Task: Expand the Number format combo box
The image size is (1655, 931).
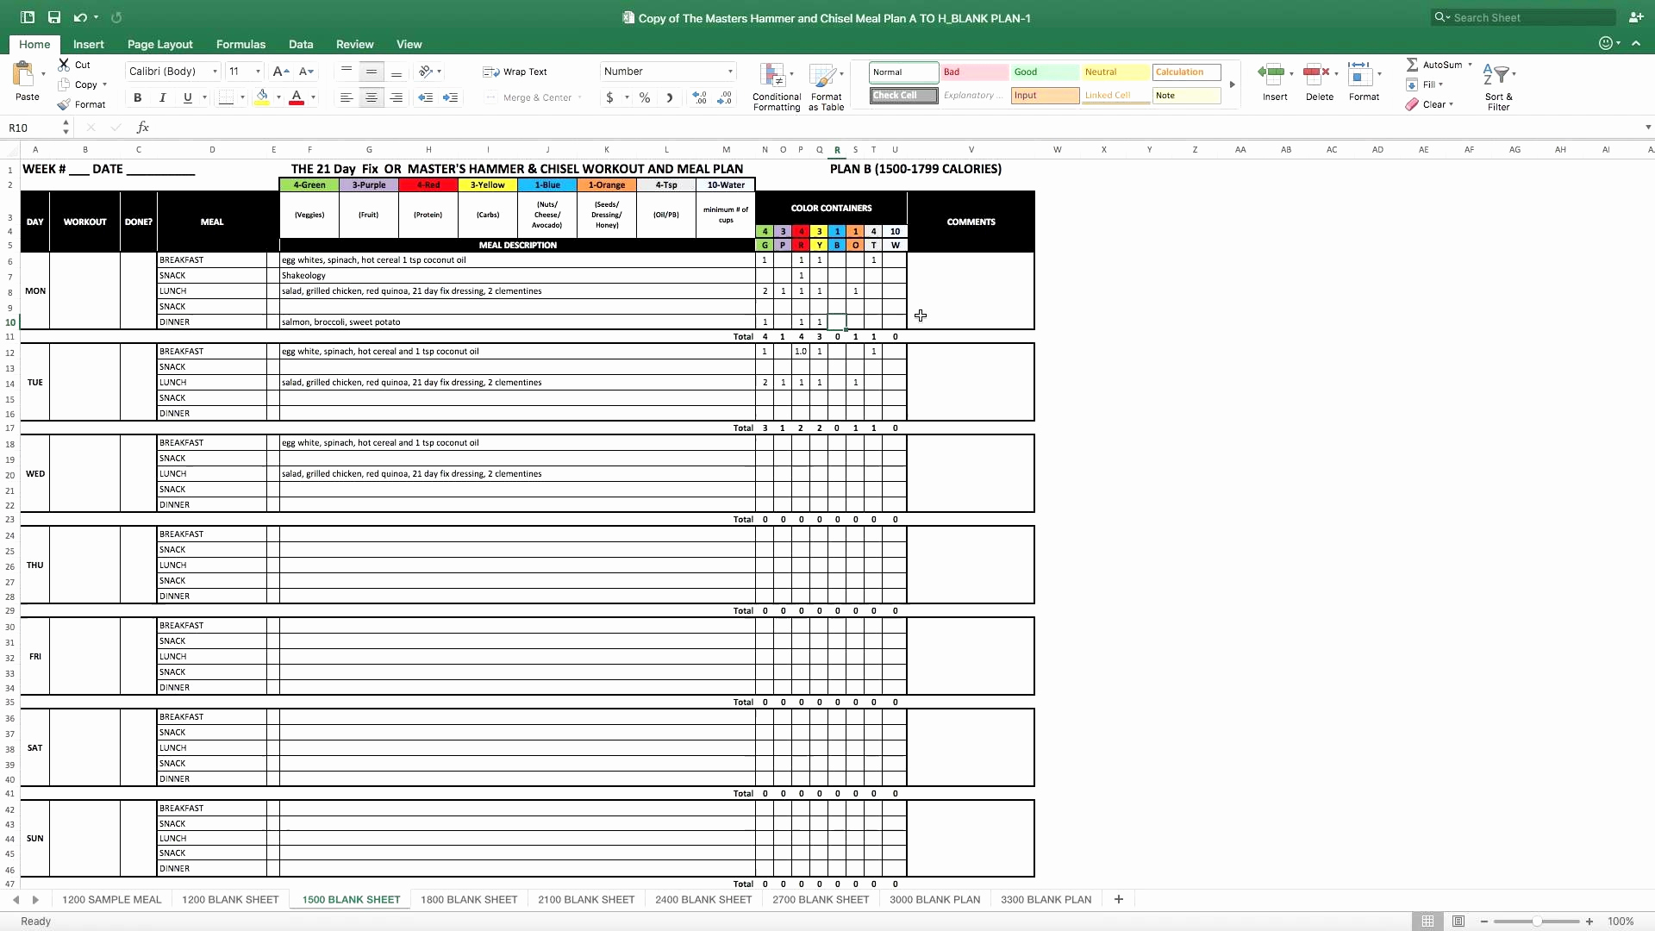Action: point(730,72)
